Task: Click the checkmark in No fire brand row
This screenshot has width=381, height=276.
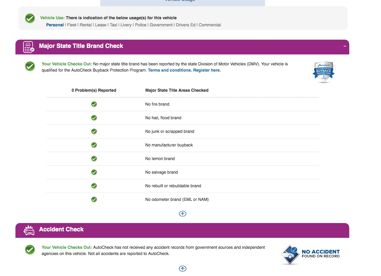Action: [x=94, y=104]
